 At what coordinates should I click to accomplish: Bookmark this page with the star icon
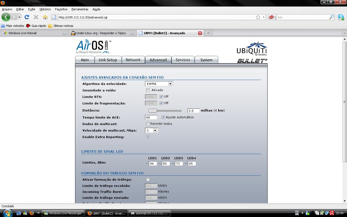click(x=258, y=17)
